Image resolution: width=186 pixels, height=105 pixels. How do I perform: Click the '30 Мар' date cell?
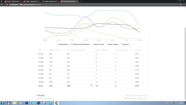point(41,62)
